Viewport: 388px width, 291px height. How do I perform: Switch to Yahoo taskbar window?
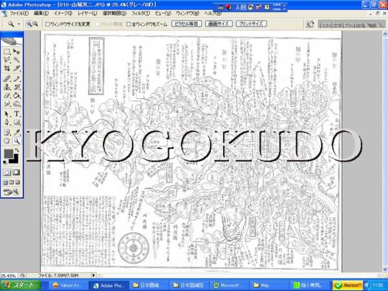click(x=67, y=286)
